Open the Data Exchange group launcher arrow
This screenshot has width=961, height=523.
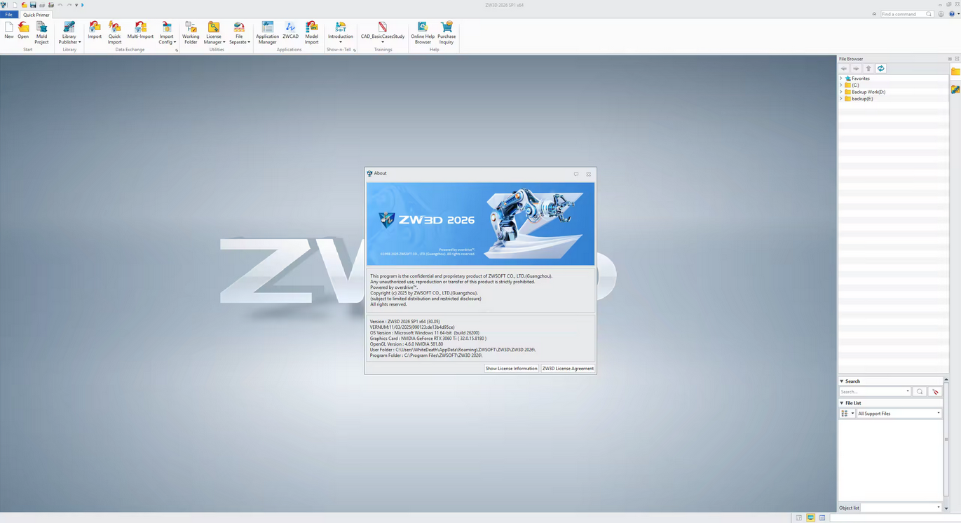click(x=177, y=50)
